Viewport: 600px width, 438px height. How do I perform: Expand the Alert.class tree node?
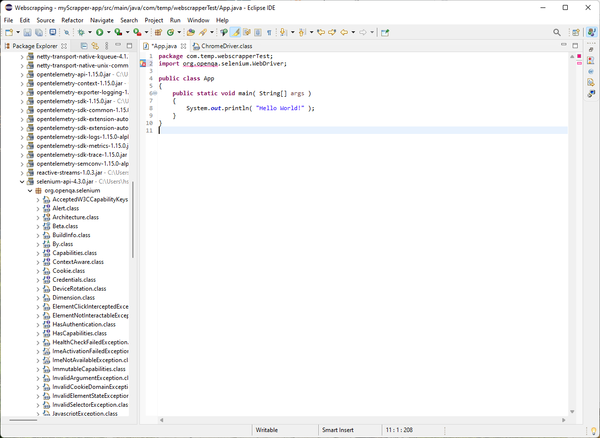click(x=38, y=208)
